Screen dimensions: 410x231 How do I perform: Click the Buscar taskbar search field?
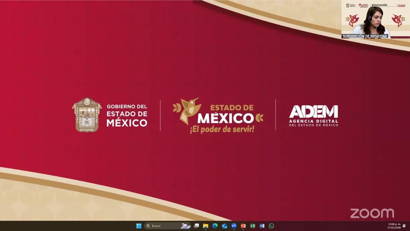[x=168, y=226]
